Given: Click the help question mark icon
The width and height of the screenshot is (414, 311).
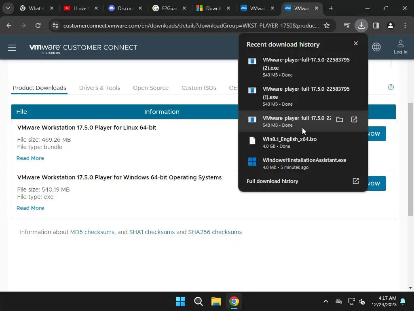Looking at the screenshot, I should [x=391, y=87].
